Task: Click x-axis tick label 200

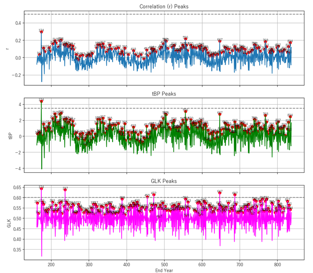Action: coord(51,264)
